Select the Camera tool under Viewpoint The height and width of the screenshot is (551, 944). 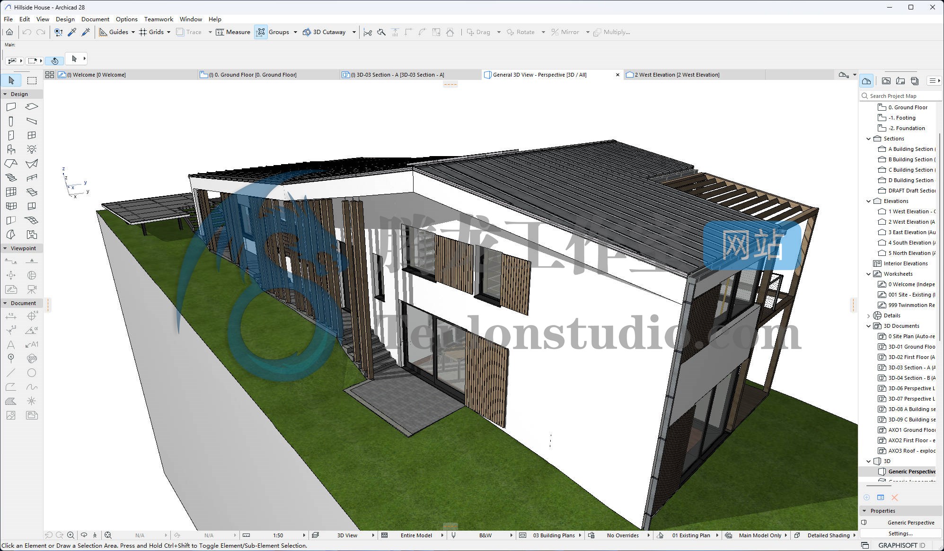click(32, 289)
